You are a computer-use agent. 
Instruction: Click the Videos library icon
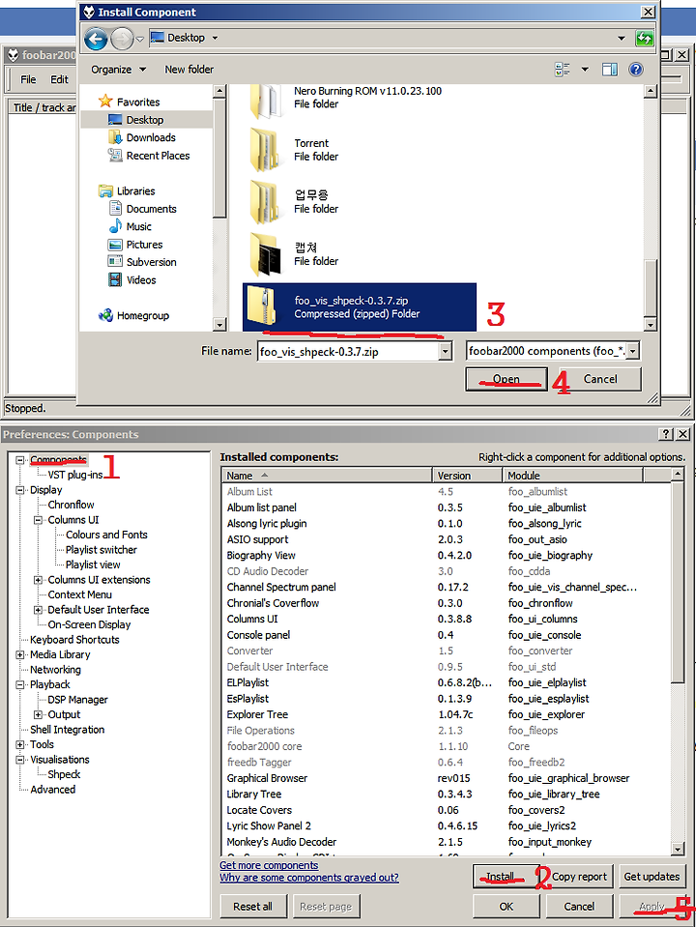[x=115, y=279]
